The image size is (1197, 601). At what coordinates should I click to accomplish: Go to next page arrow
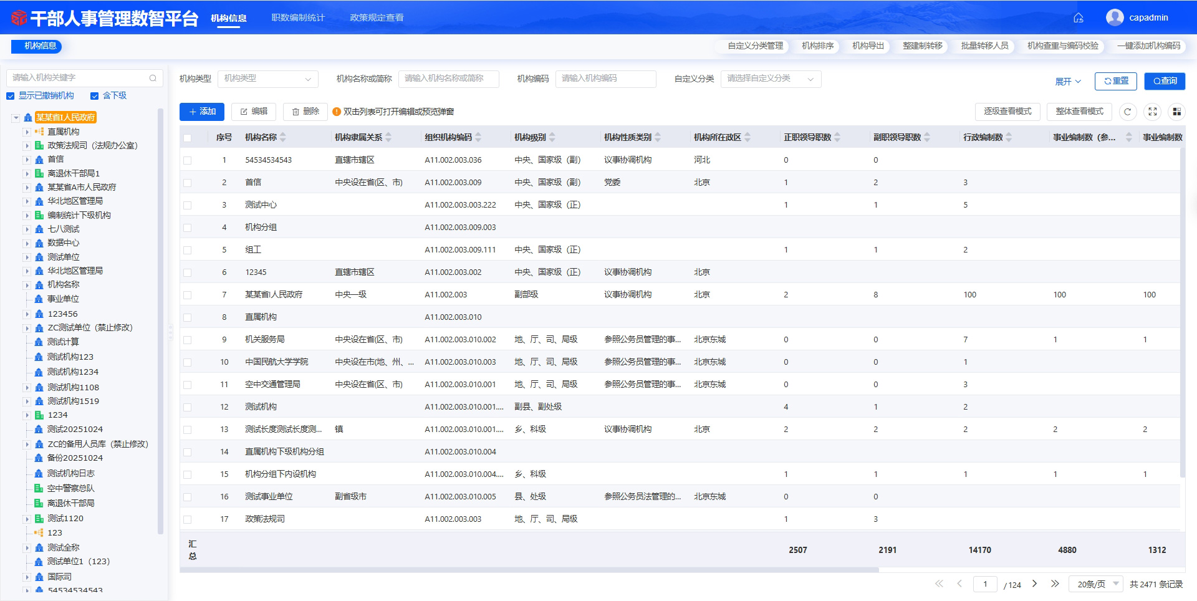tap(1034, 584)
